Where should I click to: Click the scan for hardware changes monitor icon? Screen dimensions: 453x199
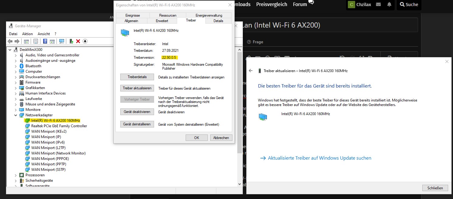(x=62, y=41)
